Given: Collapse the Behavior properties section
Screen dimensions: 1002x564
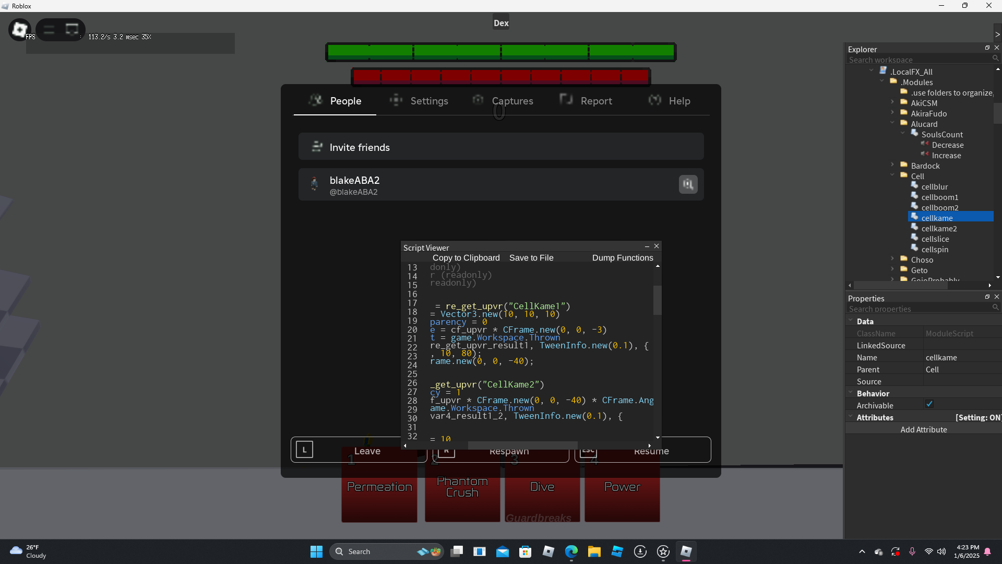Looking at the screenshot, I should tap(851, 393).
